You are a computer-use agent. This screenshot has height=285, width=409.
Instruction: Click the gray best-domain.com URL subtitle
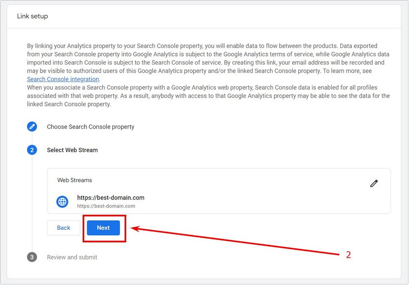tap(106, 206)
